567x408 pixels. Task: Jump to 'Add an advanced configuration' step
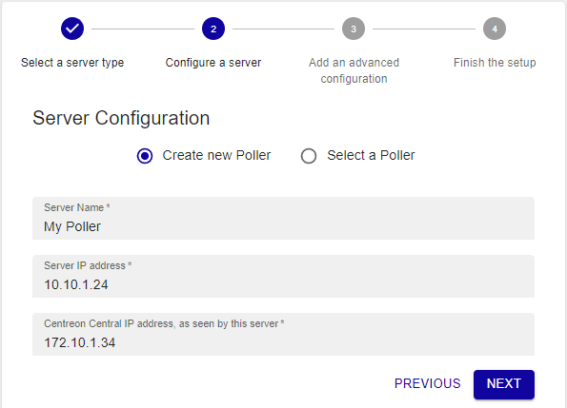point(354,70)
